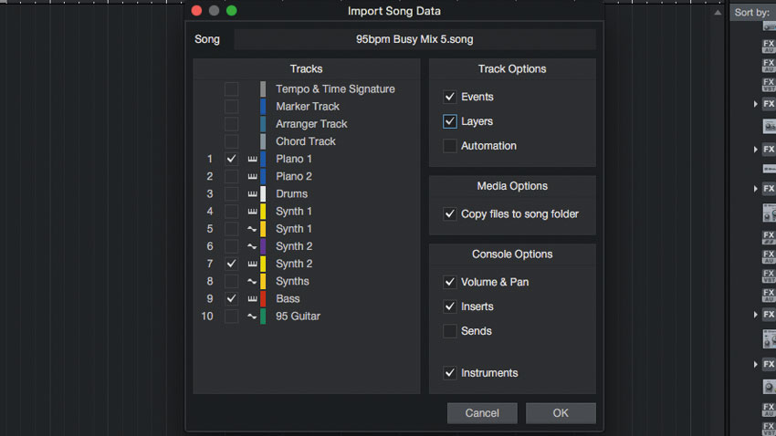This screenshot has height=436, width=776.
Task: Click the audio waveform icon on track 6
Action: tap(252, 246)
